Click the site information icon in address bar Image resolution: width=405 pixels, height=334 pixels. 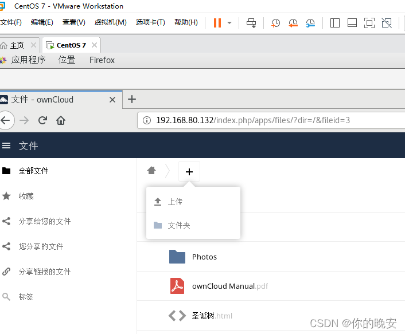[147, 120]
